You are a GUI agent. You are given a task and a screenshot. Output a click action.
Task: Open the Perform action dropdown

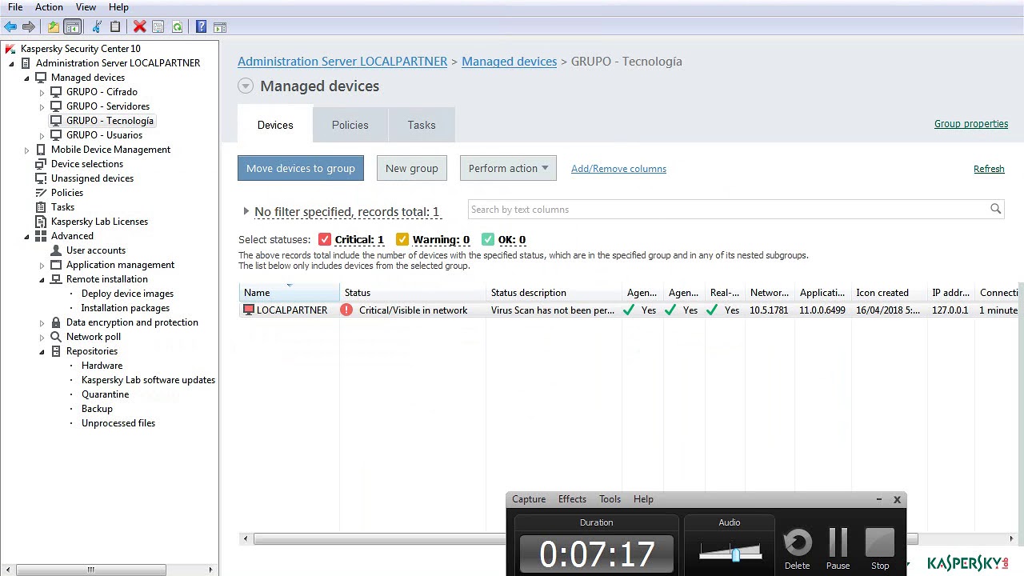pos(508,168)
